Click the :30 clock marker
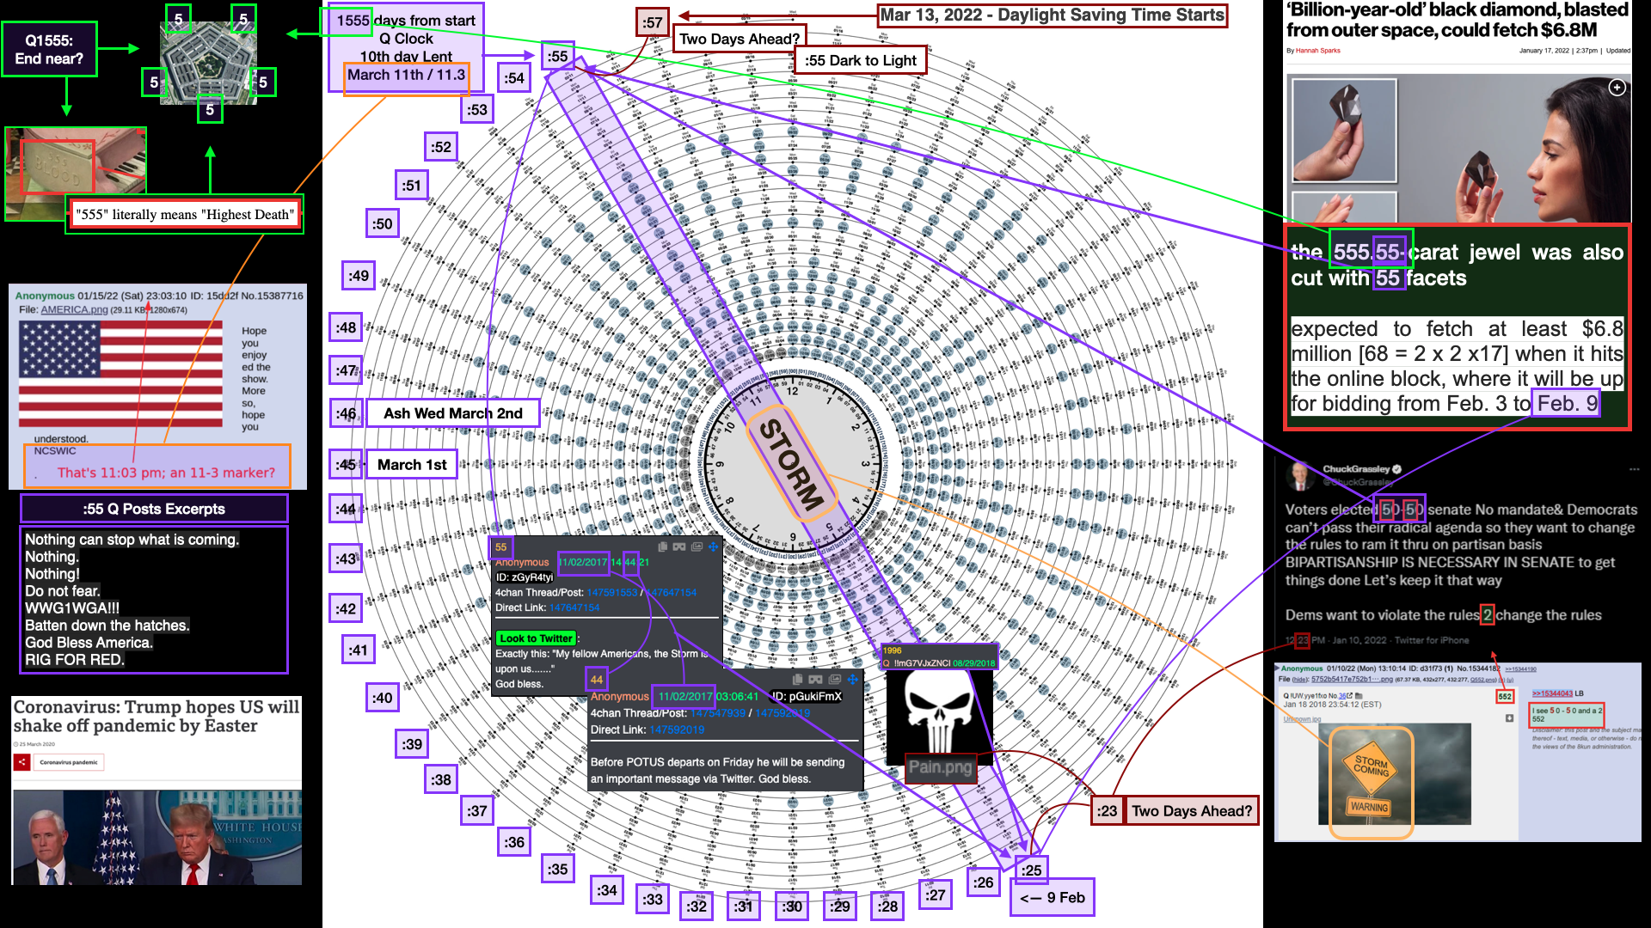 pos(792,907)
